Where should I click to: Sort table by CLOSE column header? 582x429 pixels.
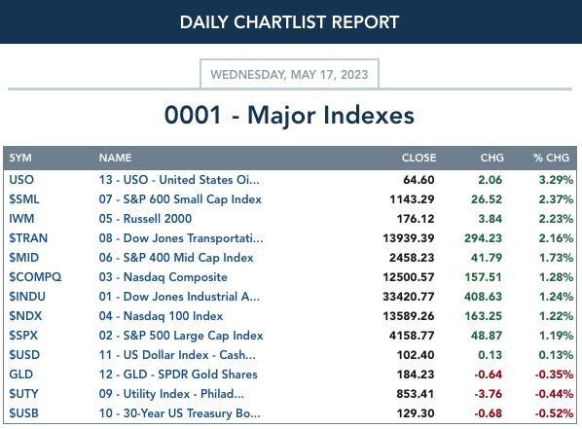point(418,158)
